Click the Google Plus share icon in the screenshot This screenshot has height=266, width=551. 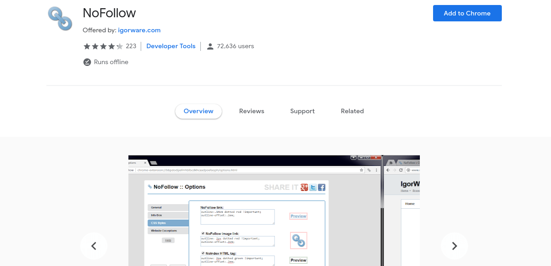point(305,187)
